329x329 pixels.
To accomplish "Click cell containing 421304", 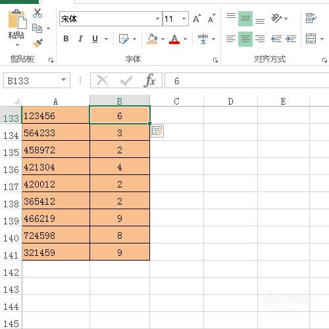I will coord(56,166).
